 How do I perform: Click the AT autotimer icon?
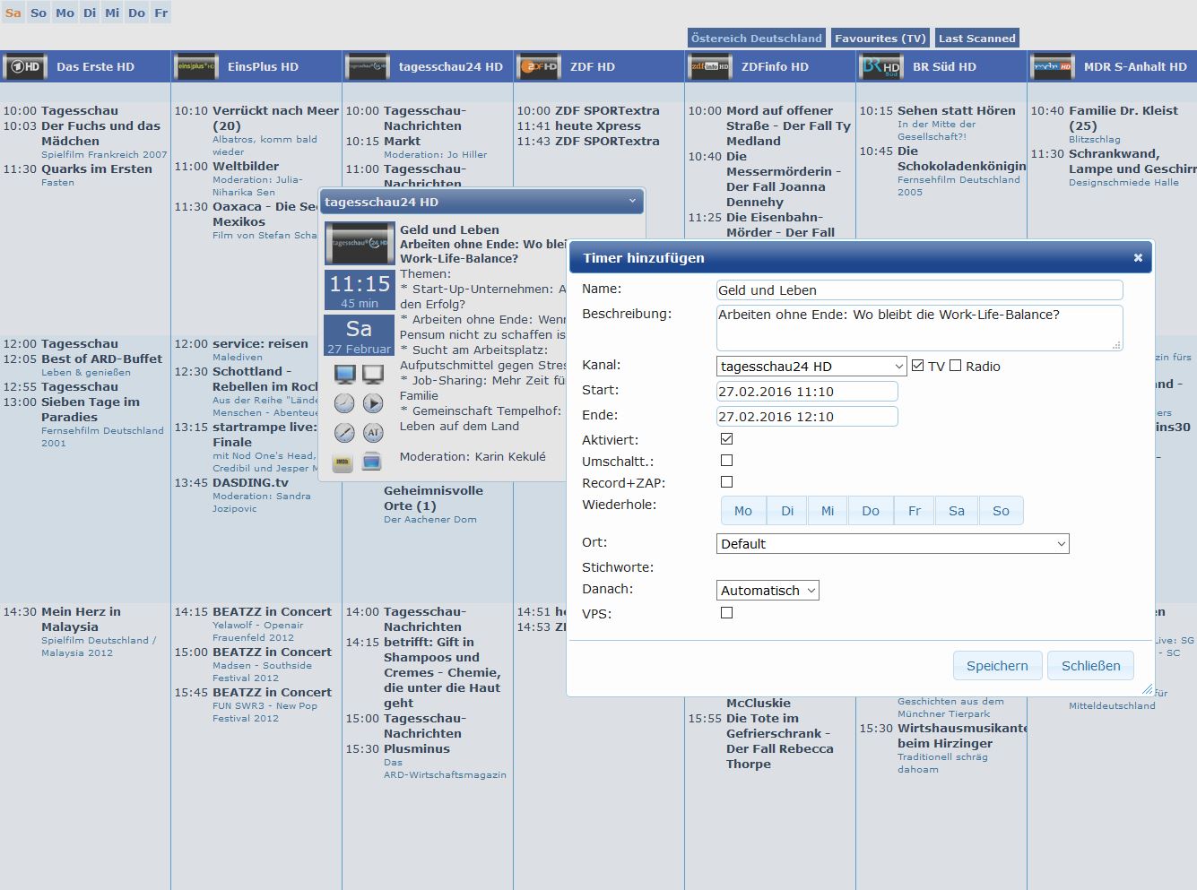tap(373, 433)
